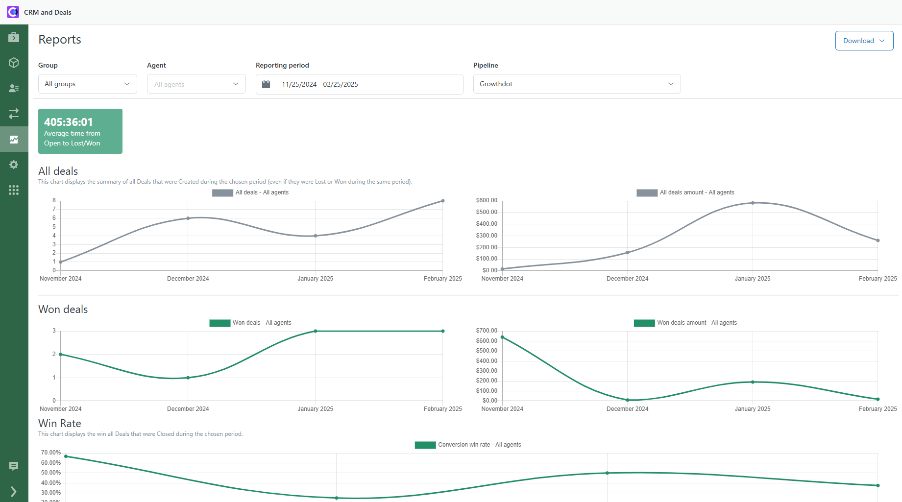Viewport: 902px width, 502px height.
Task: Click the Won deals legend color swatch
Action: pyautogui.click(x=219, y=323)
